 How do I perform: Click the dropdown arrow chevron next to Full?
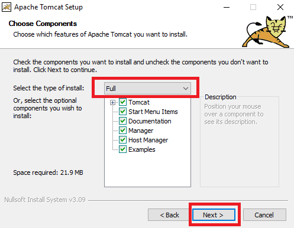tap(186, 89)
